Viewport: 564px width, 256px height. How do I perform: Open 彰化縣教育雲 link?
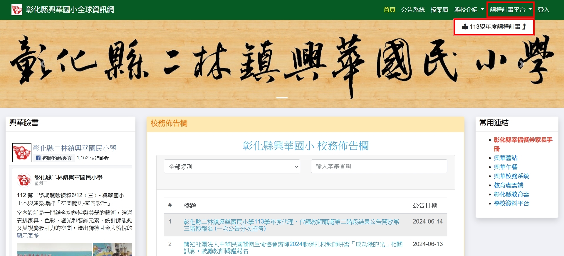click(x=511, y=194)
